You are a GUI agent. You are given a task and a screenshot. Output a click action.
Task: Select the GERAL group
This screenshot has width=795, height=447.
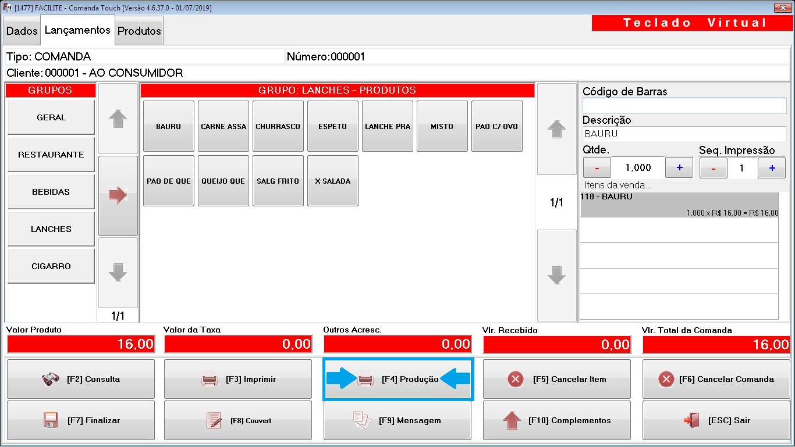(x=51, y=117)
